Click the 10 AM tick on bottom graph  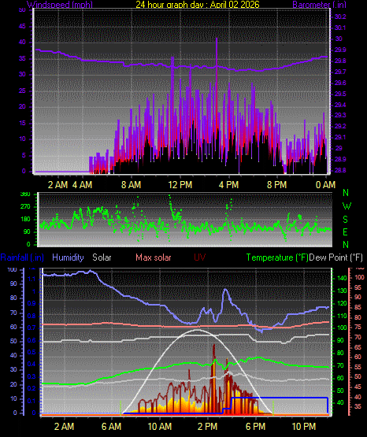[x=160, y=427]
